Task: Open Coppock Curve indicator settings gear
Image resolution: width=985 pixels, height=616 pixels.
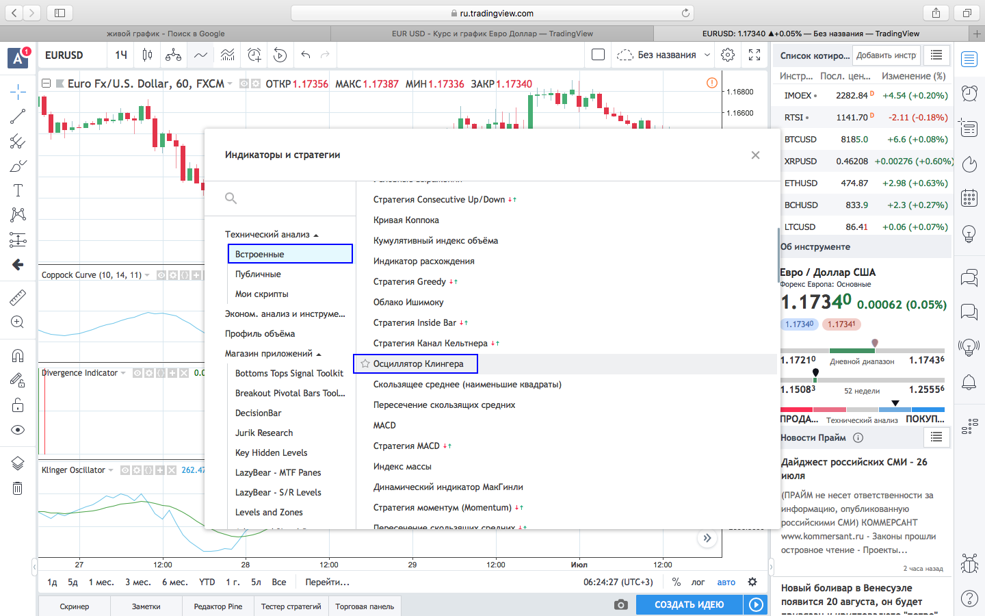Action: pos(172,275)
